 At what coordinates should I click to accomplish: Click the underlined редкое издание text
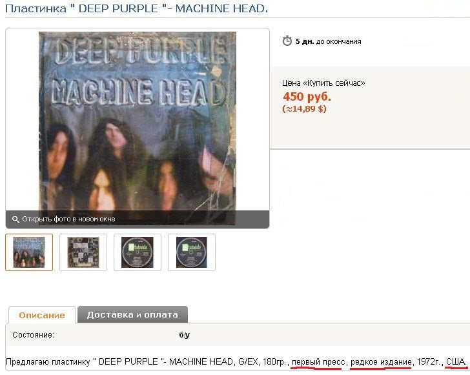(x=381, y=362)
